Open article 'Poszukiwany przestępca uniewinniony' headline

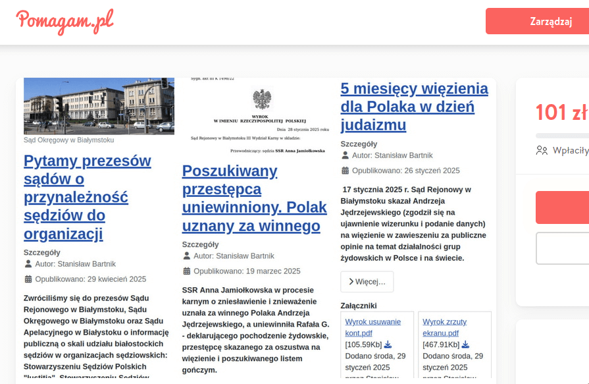tap(254, 198)
